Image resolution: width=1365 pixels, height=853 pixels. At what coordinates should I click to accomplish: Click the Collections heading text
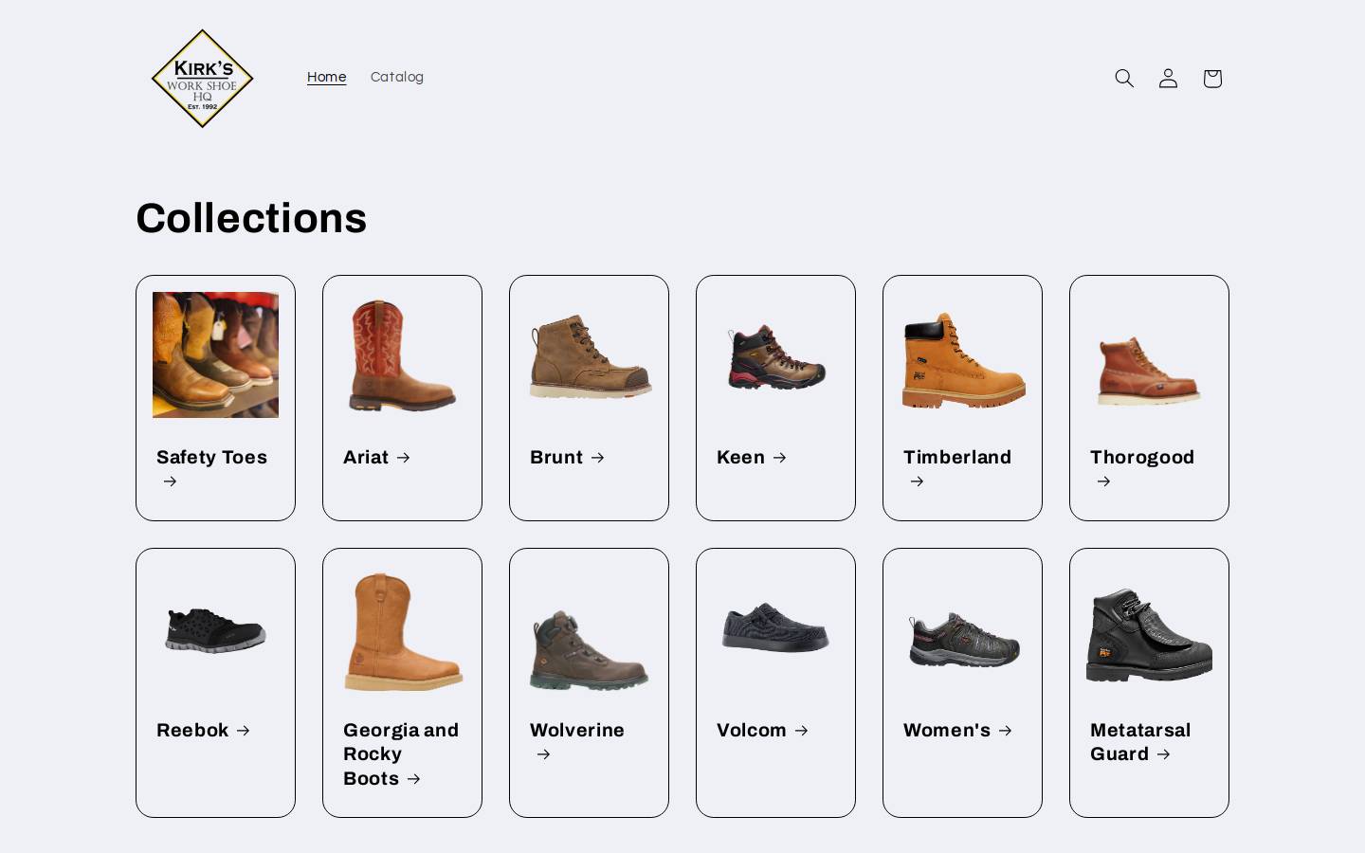251,218
